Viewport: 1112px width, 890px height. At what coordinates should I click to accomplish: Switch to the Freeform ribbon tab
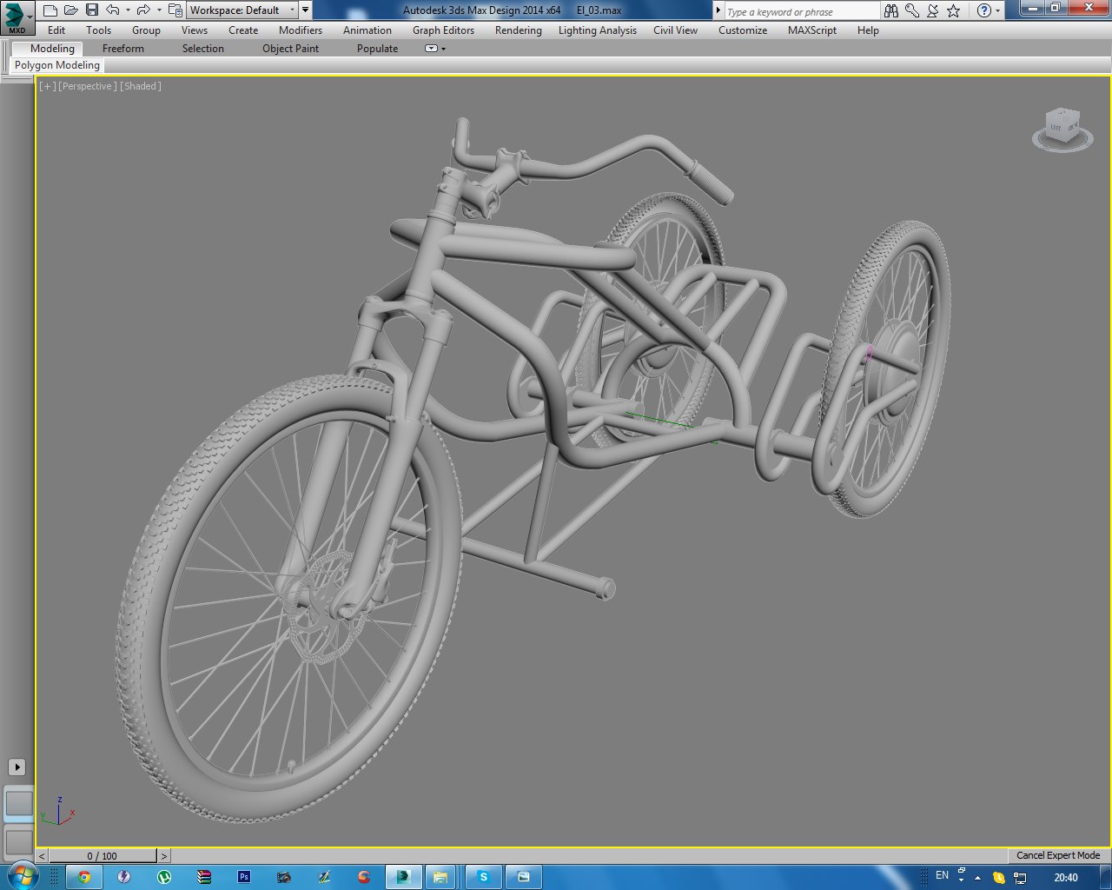coord(123,49)
